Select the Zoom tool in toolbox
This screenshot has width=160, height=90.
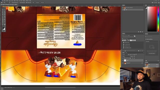click(3, 26)
